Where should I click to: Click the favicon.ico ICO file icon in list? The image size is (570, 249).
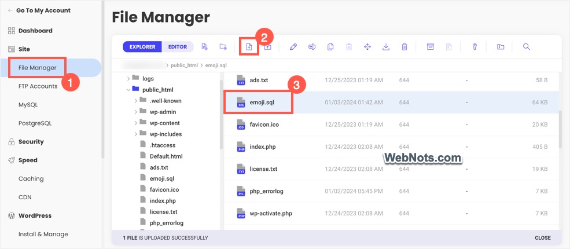coord(241,124)
